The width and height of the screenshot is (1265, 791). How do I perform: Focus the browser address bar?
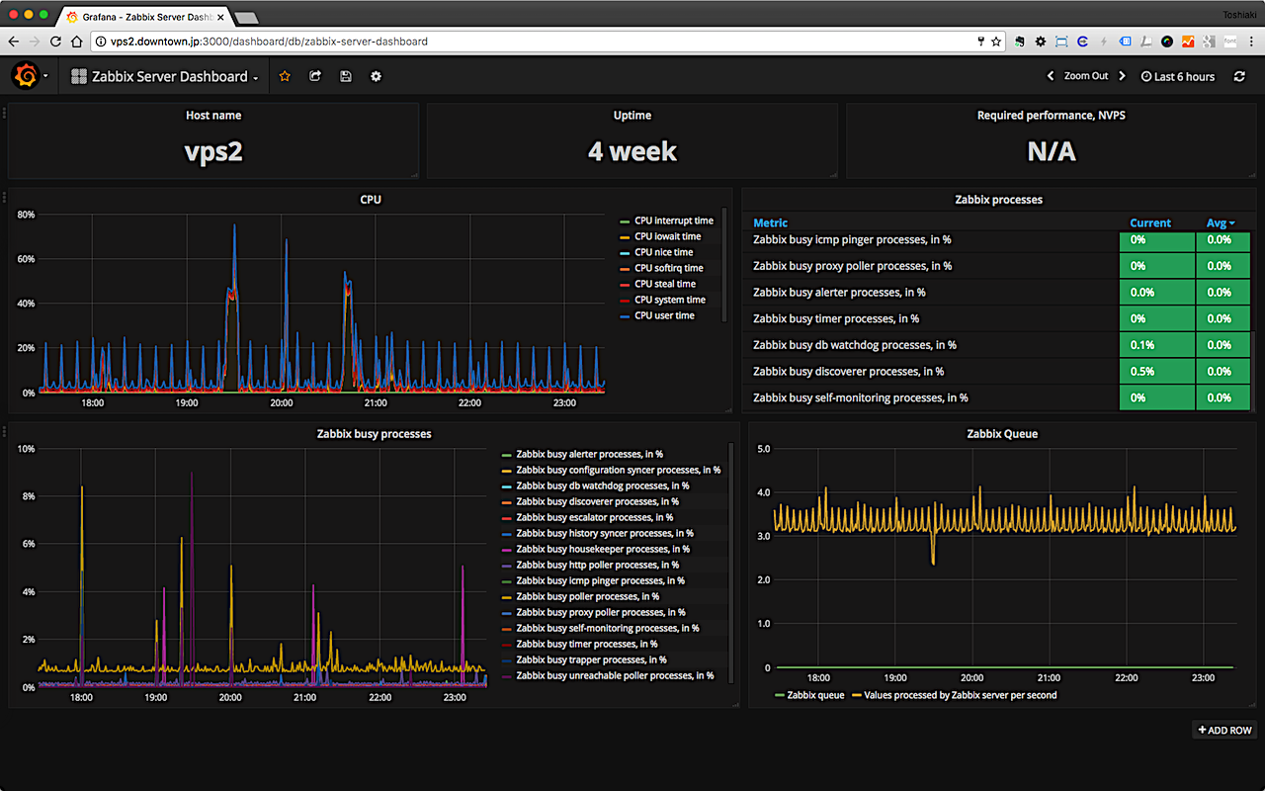point(534,42)
